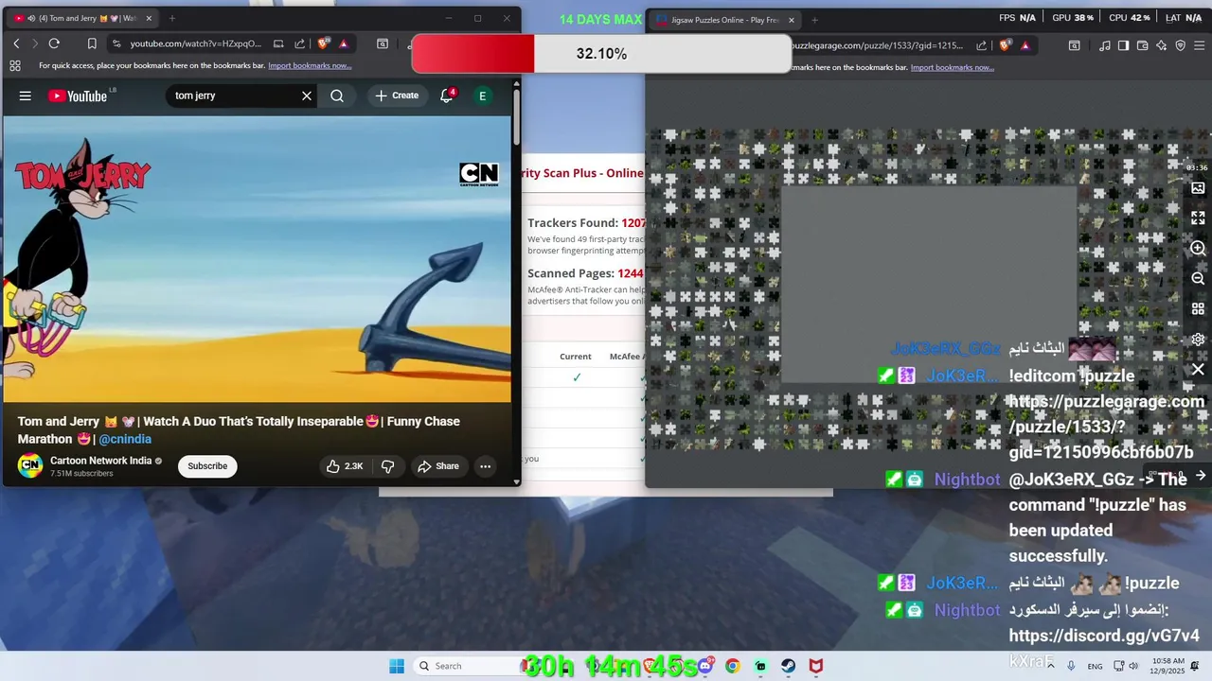This screenshot has height=681, width=1212.
Task: Dislike the Tom and Jerry video
Action: click(x=387, y=465)
